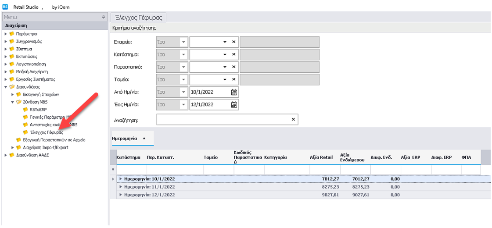Clear the Αναζήτηση search box
The image size is (492, 228).
293,119
